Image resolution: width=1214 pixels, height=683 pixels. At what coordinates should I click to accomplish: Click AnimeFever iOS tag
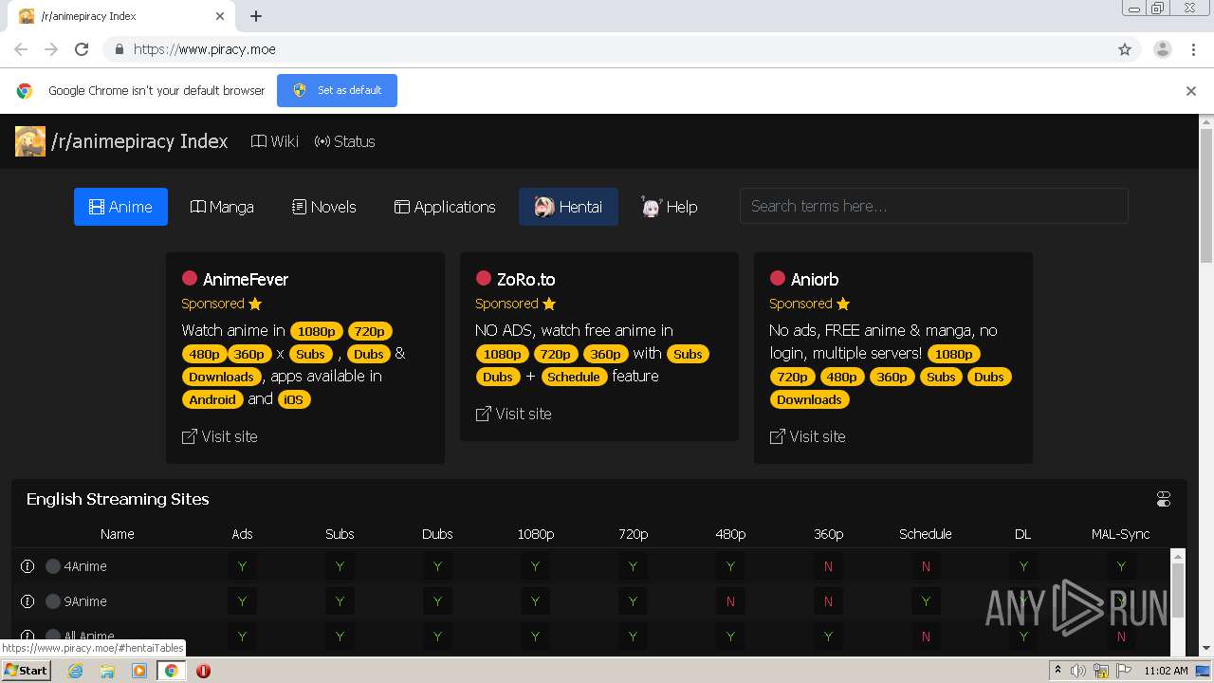(294, 399)
